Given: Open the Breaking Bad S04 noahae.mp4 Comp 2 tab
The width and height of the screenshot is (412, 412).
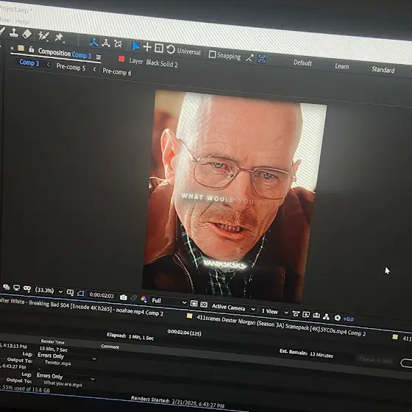Looking at the screenshot, I should click(82, 307).
